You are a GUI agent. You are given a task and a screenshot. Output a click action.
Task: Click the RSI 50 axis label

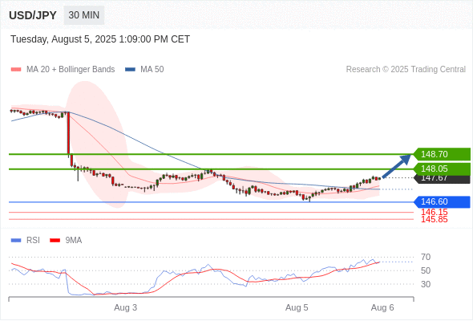[426, 270]
